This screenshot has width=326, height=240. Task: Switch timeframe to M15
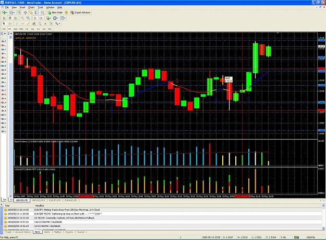(x=15, y=29)
